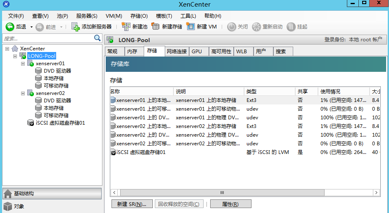This screenshot has width=389, height=213.
Task: Click the scrollbar left arrow in storage table
Action: 114,192
